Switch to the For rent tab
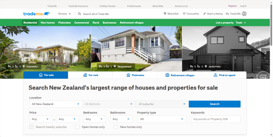The height and width of the screenshot is (137, 273). (90, 75)
